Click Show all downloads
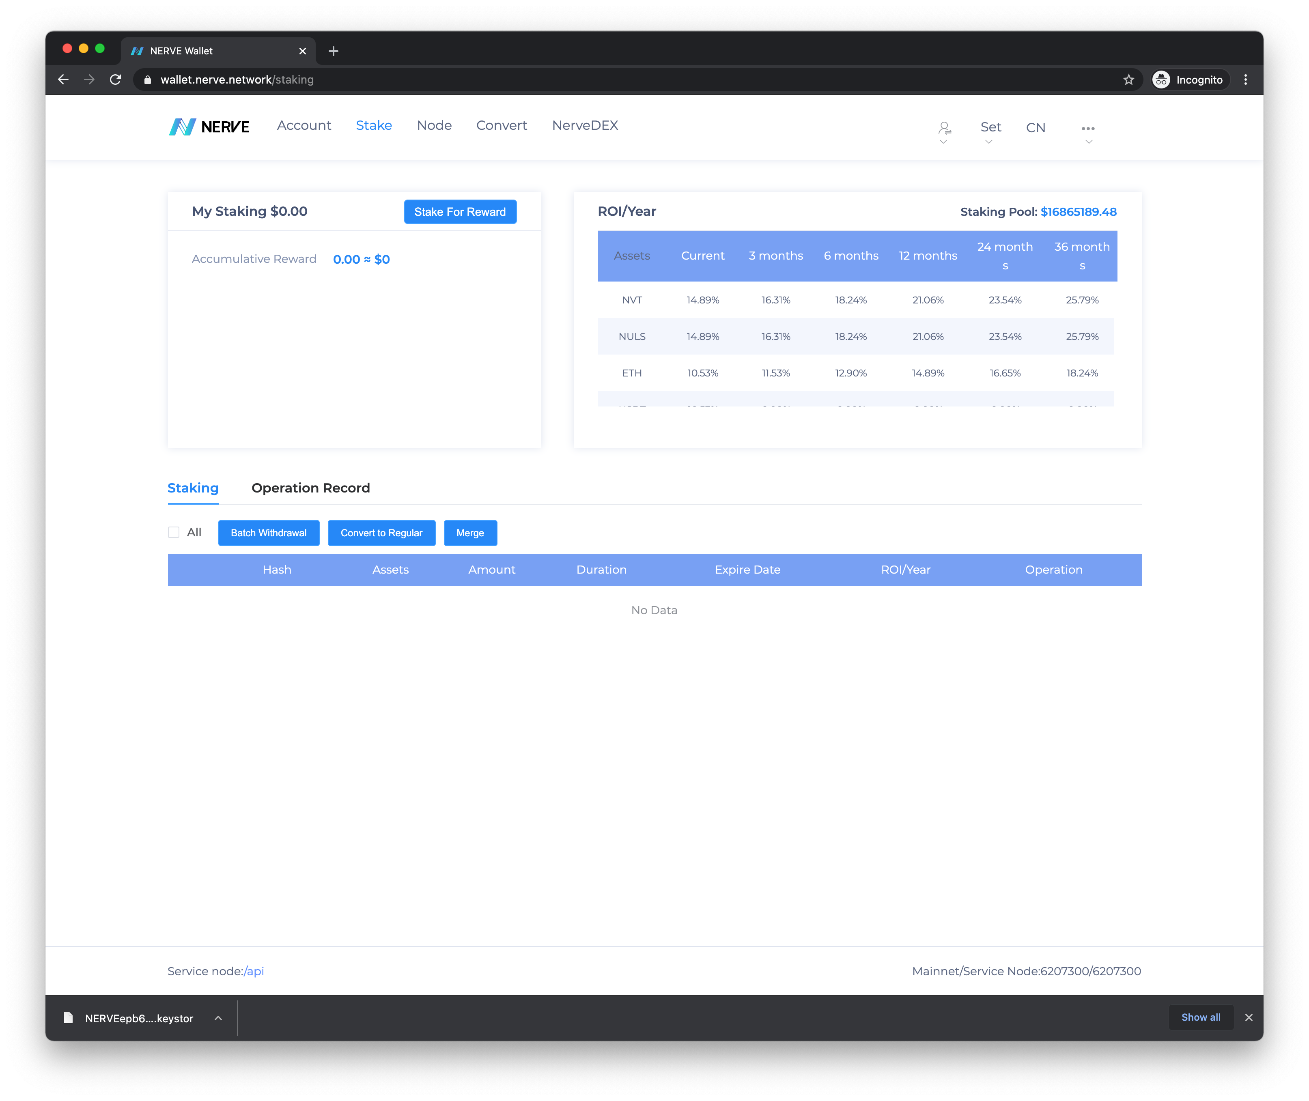This screenshot has height=1101, width=1309. [x=1200, y=1017]
